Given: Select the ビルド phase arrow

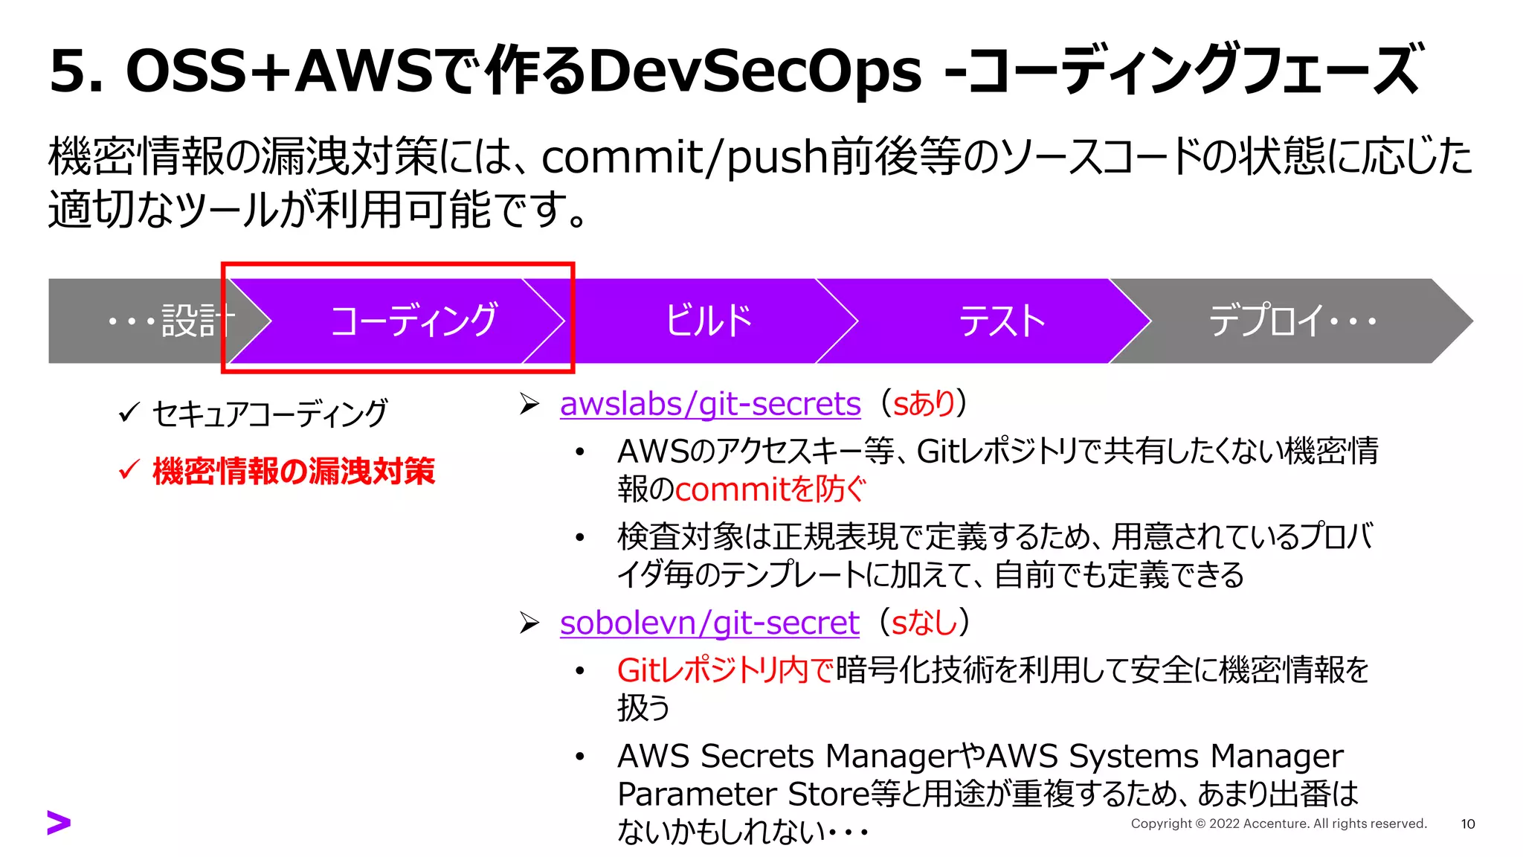Looking at the screenshot, I should [708, 321].
